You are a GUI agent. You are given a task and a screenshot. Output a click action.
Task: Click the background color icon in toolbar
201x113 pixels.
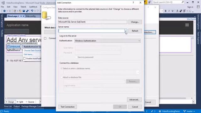click(x=181, y=11)
